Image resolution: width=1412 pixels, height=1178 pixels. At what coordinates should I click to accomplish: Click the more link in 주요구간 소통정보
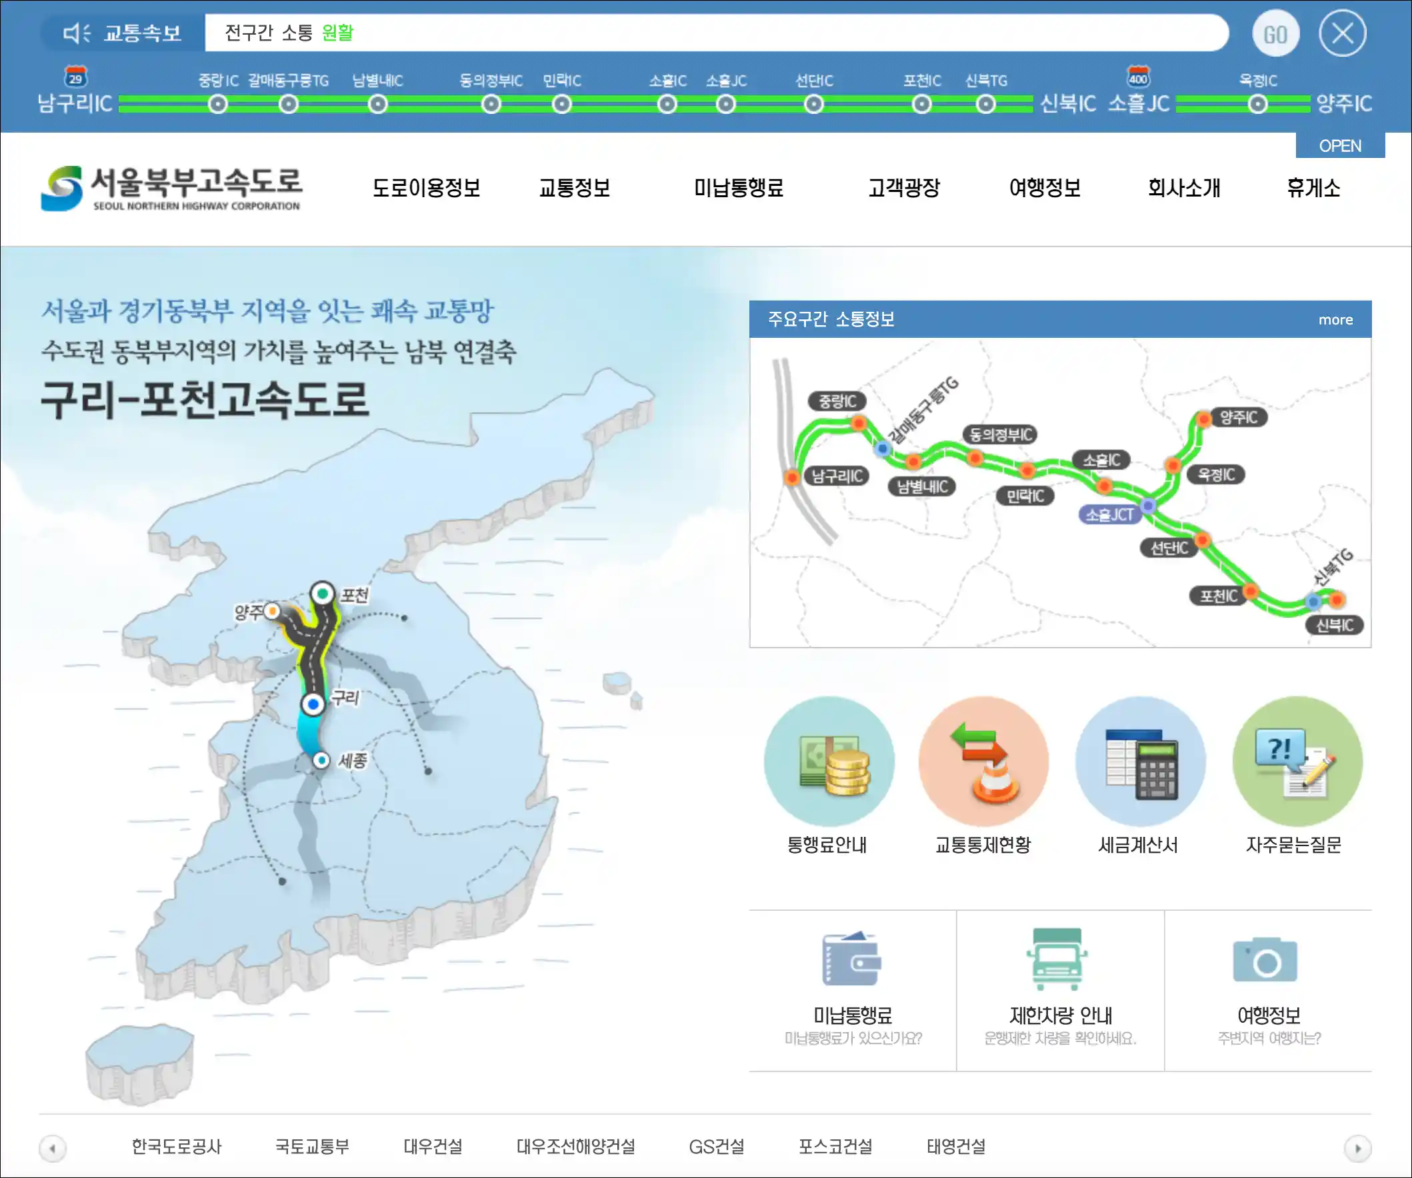click(x=1335, y=320)
